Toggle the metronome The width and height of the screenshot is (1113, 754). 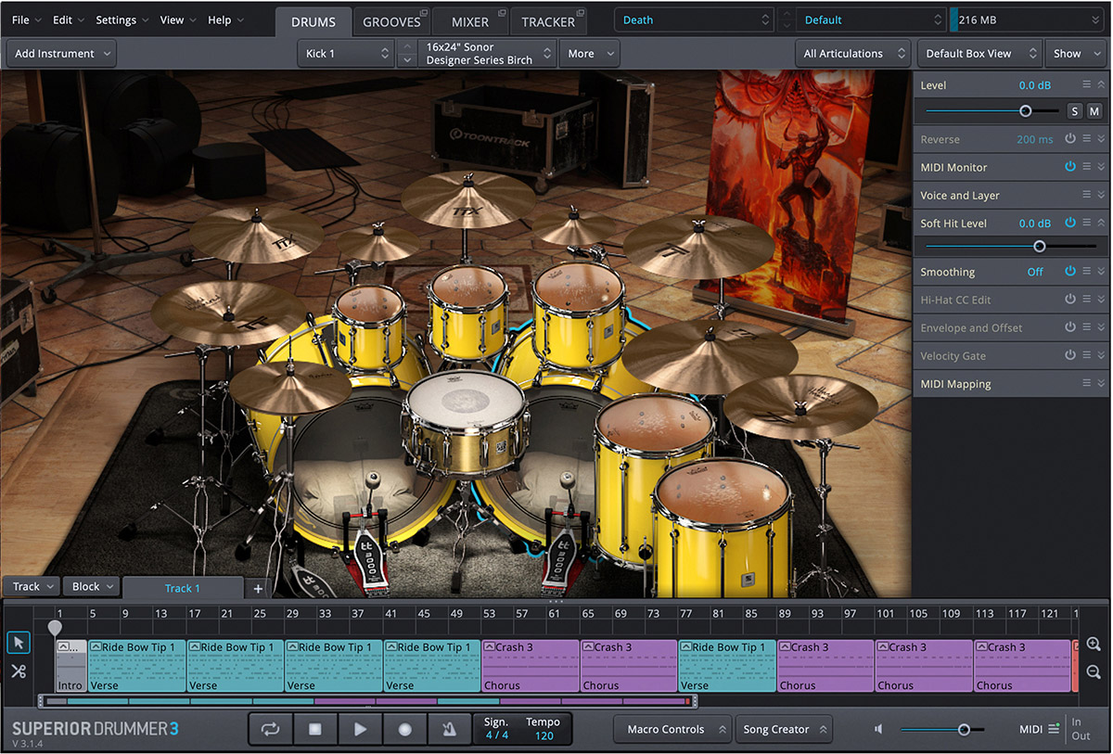(449, 730)
